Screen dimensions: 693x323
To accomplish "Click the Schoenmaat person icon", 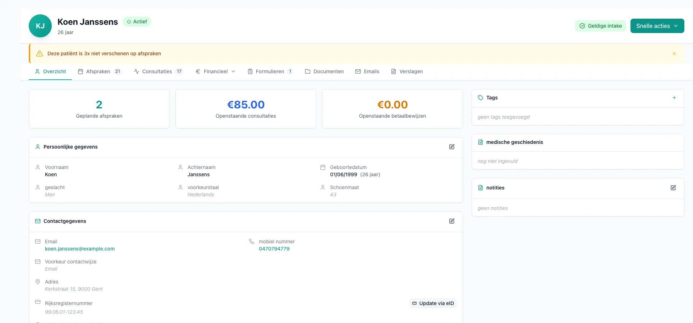I will click(x=323, y=187).
